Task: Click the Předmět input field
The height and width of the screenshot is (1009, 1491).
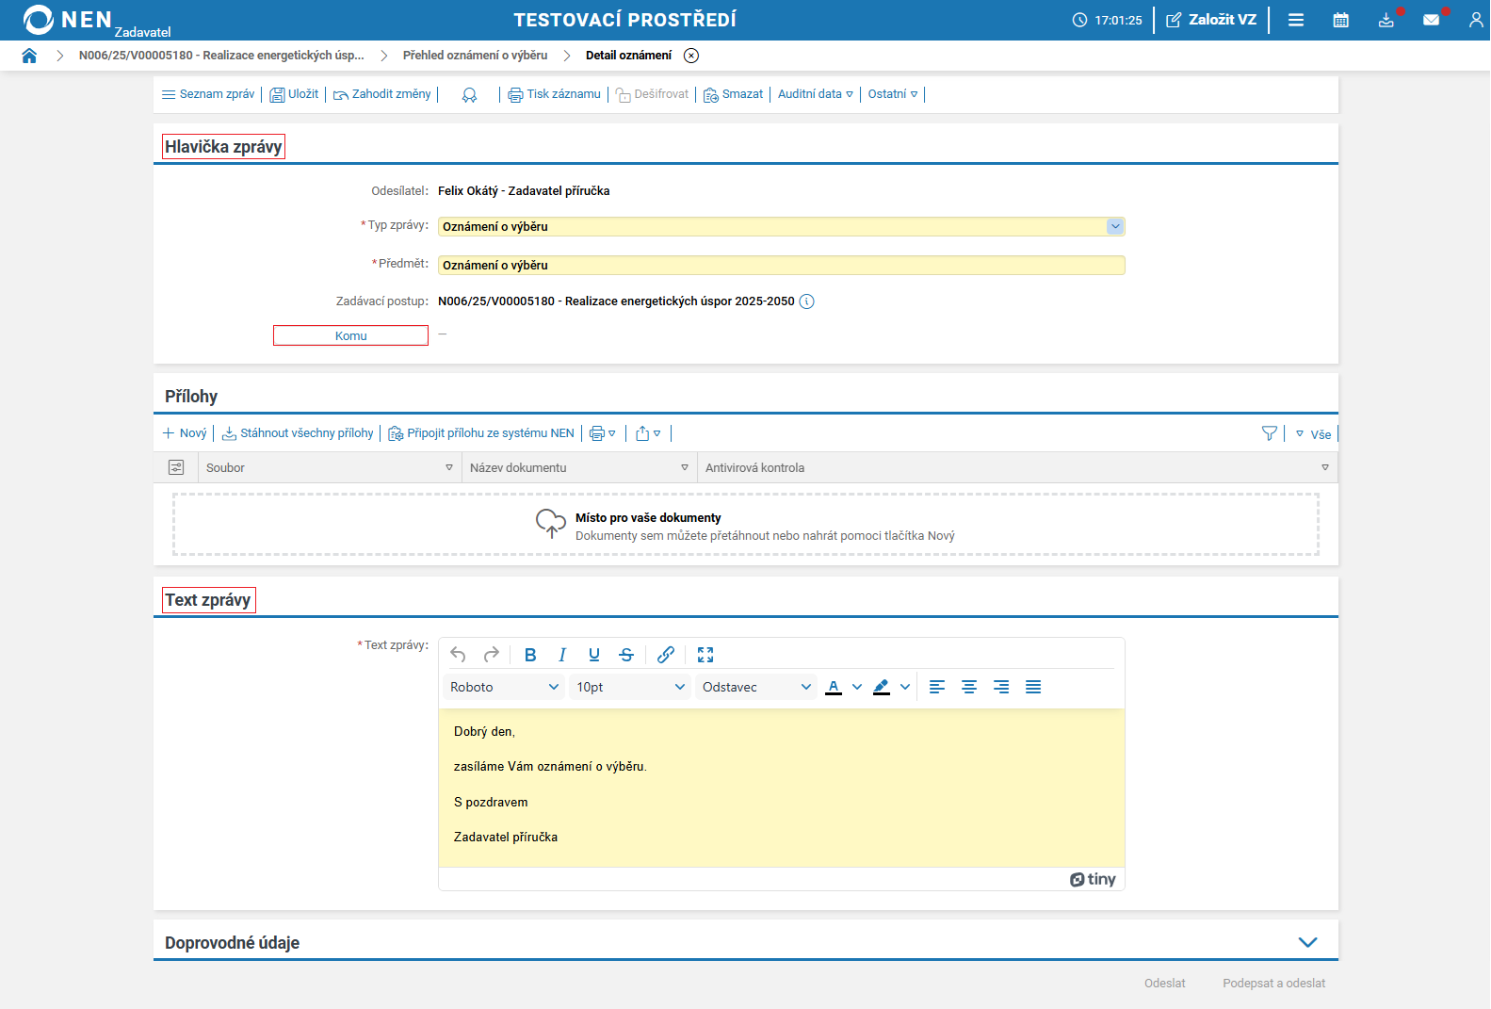Action: [x=781, y=266]
